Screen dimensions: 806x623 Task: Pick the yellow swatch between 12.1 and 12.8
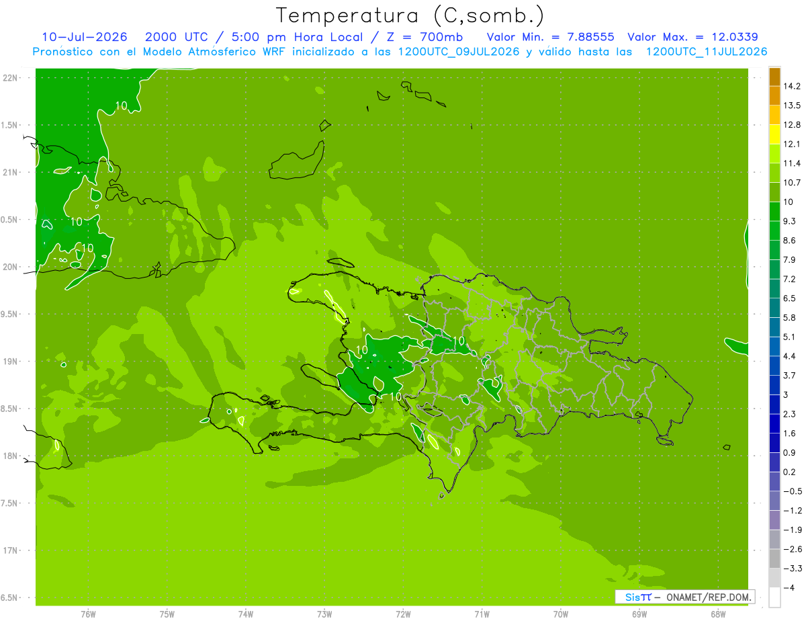click(x=774, y=134)
